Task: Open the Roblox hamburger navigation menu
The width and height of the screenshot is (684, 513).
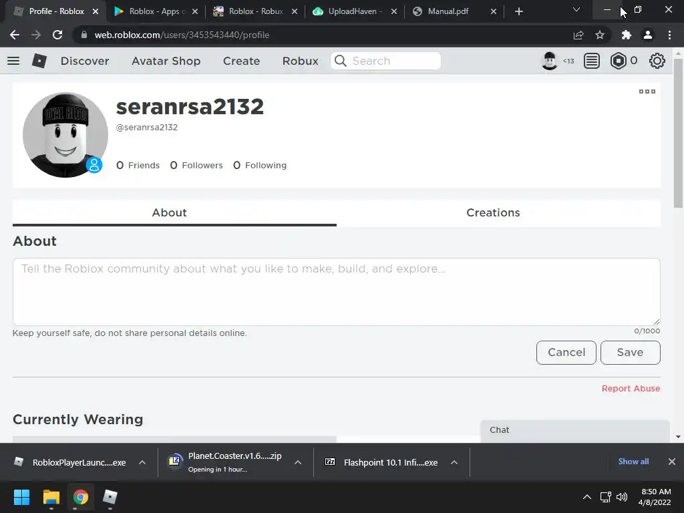Action: tap(13, 61)
